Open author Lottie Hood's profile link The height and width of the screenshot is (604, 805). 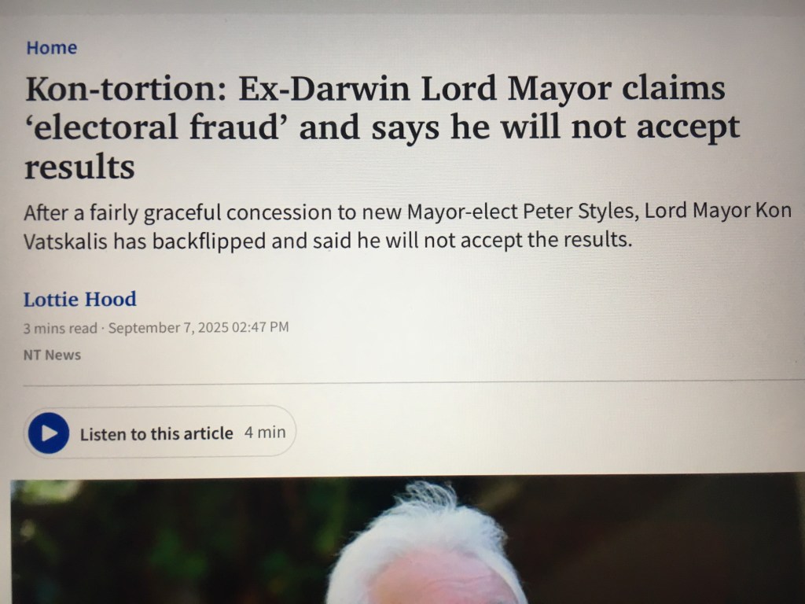pos(80,299)
